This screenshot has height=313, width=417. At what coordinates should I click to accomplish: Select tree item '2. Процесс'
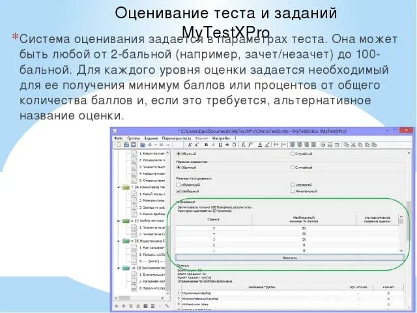tap(152, 254)
